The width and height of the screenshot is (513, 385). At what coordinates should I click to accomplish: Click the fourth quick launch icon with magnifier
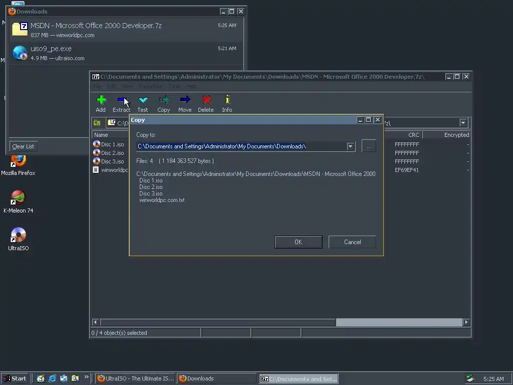[75, 378]
